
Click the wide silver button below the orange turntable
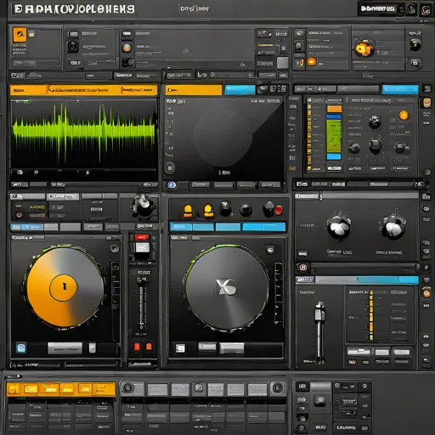click(65, 348)
